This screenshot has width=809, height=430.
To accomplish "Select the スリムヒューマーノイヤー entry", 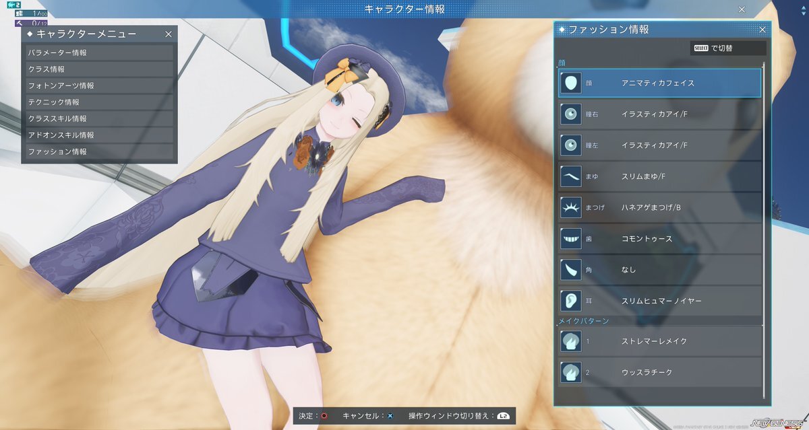I will 659,300.
